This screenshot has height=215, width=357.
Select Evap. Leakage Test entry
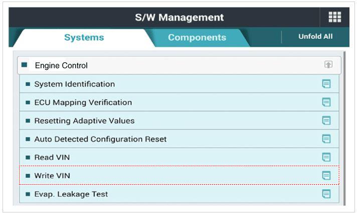(x=71, y=194)
